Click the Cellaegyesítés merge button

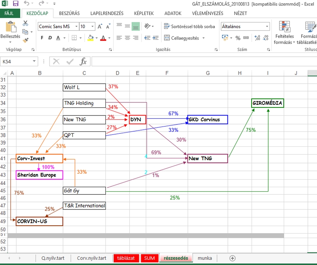[x=181, y=38]
